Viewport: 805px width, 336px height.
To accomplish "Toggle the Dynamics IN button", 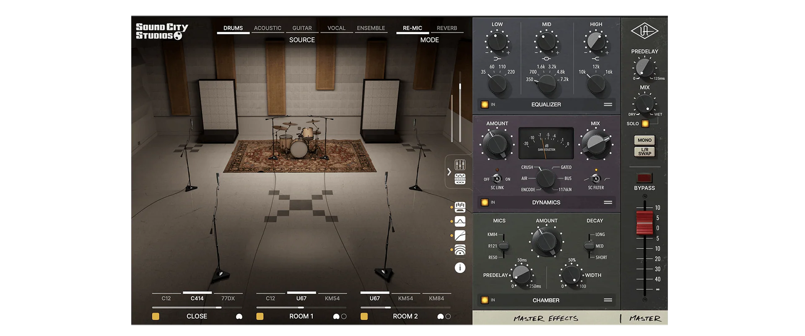I will pos(485,202).
